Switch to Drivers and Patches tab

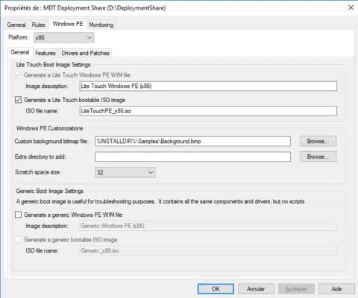pyautogui.click(x=85, y=53)
